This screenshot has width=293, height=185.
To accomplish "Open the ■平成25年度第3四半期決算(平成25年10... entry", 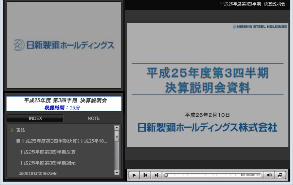I will click(x=62, y=141).
